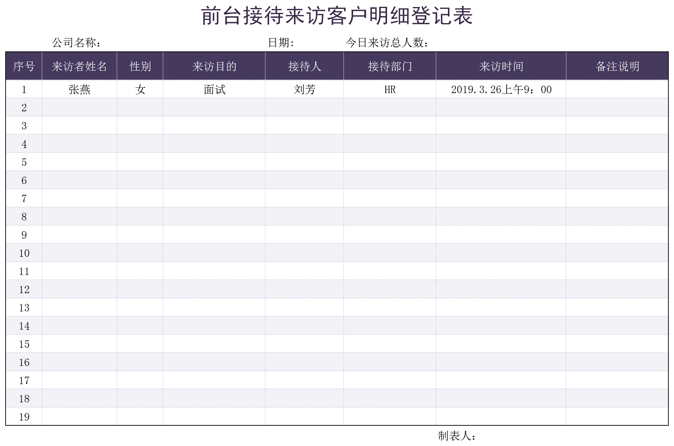Click the cell containing 张燕
Viewport: 674px width, 446px height.
click(x=79, y=90)
